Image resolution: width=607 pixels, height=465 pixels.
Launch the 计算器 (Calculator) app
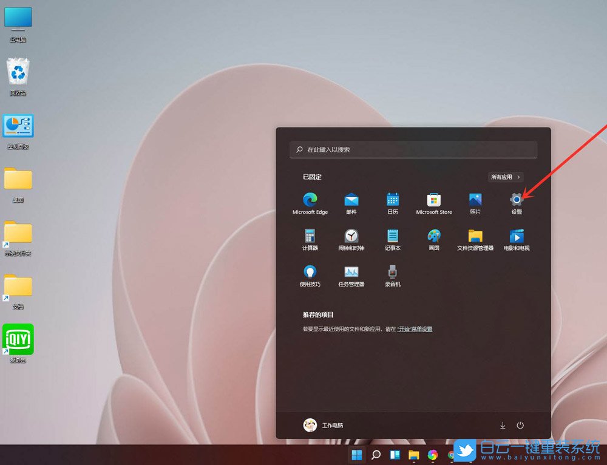click(x=310, y=237)
